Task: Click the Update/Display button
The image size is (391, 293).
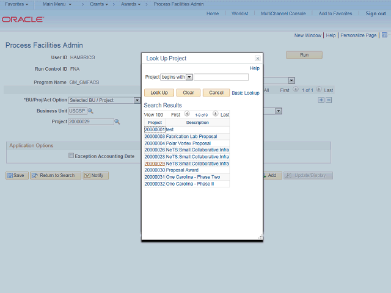Action: tap(308, 175)
